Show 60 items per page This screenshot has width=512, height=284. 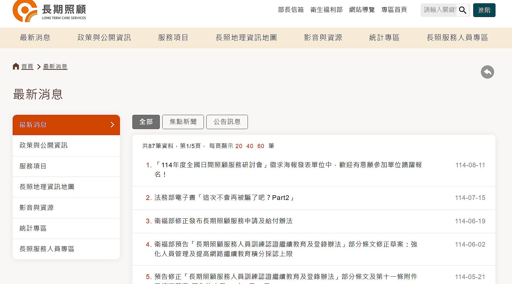pos(261,146)
